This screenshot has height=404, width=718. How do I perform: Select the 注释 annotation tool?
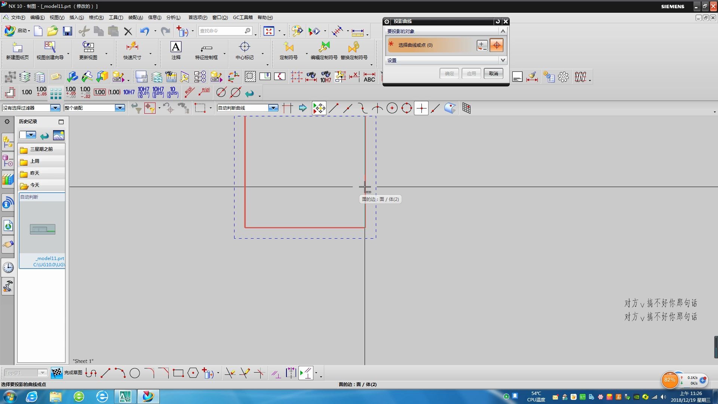pyautogui.click(x=176, y=50)
